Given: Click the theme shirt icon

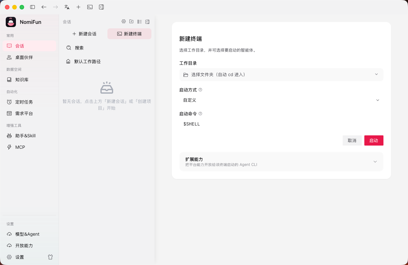Looking at the screenshot, I should 50,257.
